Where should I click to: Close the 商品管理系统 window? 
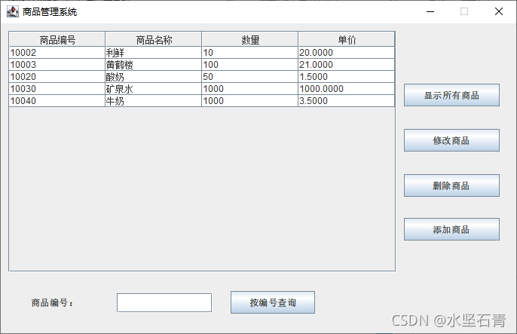[x=499, y=11]
